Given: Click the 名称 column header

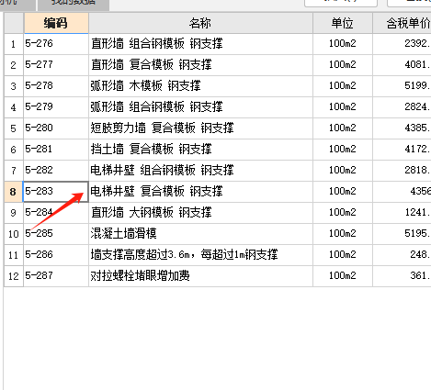Looking at the screenshot, I should 200,23.
